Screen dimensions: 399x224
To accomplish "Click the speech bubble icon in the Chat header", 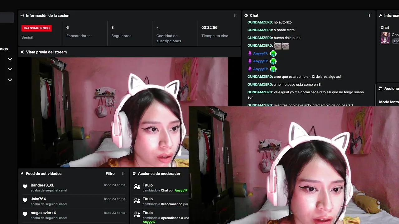I will click(x=246, y=16).
